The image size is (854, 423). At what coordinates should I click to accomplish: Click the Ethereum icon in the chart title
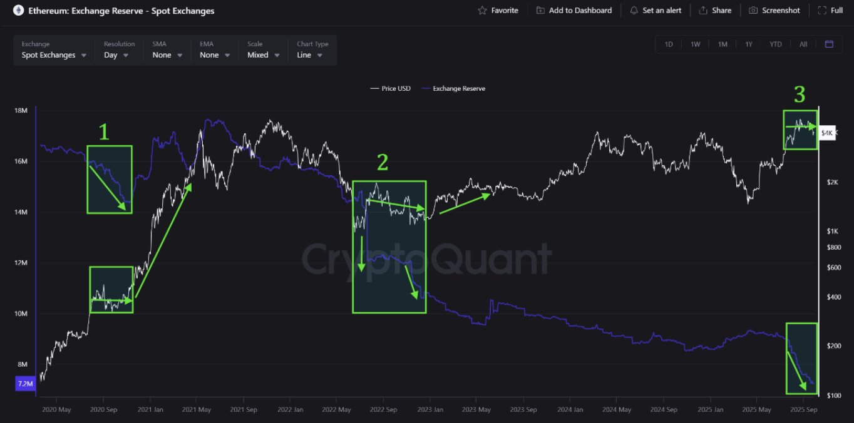click(18, 10)
